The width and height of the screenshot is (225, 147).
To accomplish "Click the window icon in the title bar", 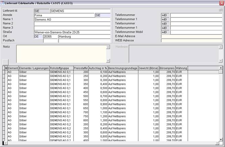I will (x=2, y=3).
